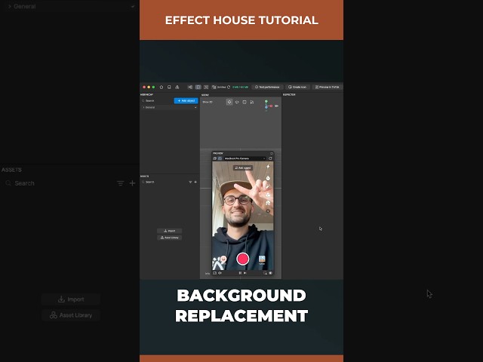The image size is (483, 362).
Task: Click the rounded square icon beside home
Action: [x=169, y=87]
